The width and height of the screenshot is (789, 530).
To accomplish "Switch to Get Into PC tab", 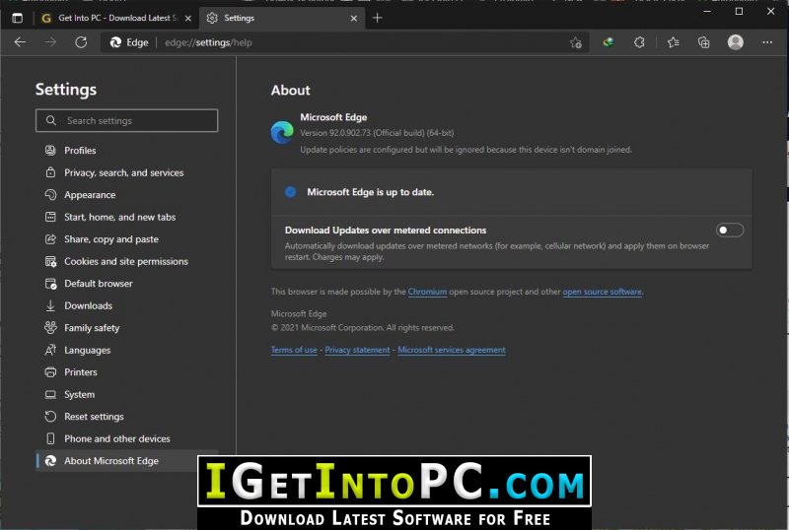I will pyautogui.click(x=115, y=18).
